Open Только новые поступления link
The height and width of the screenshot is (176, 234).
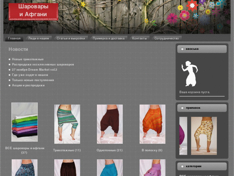[x=33, y=80]
